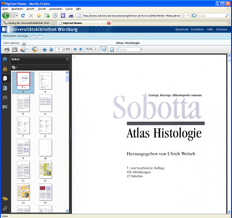The image size is (232, 218).
Task: Click the zoom percentage field 79,5%
Action: [x=90, y=50]
